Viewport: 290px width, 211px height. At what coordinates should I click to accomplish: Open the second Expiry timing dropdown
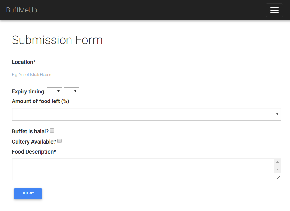(71, 91)
